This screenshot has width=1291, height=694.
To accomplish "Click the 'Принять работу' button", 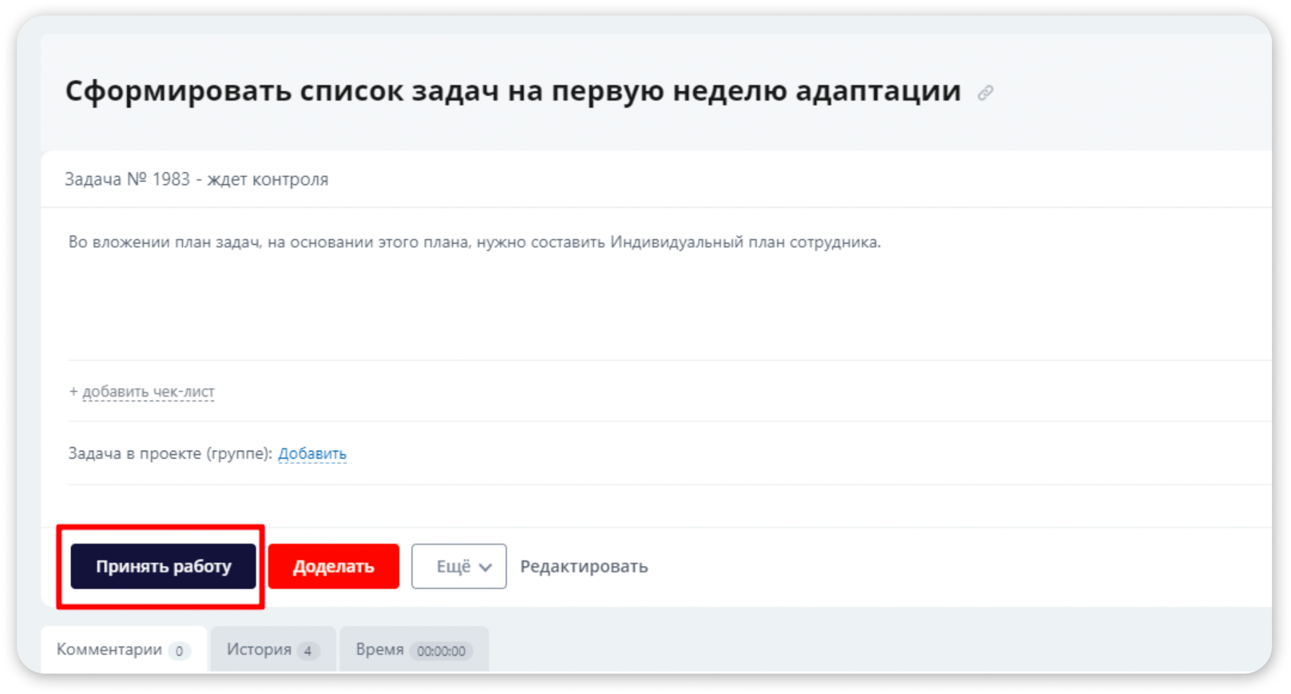I will point(163,566).
